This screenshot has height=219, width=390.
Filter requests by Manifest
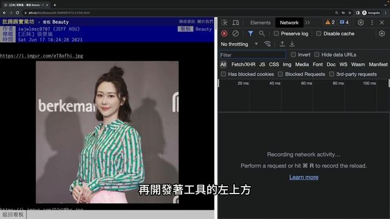(378, 64)
